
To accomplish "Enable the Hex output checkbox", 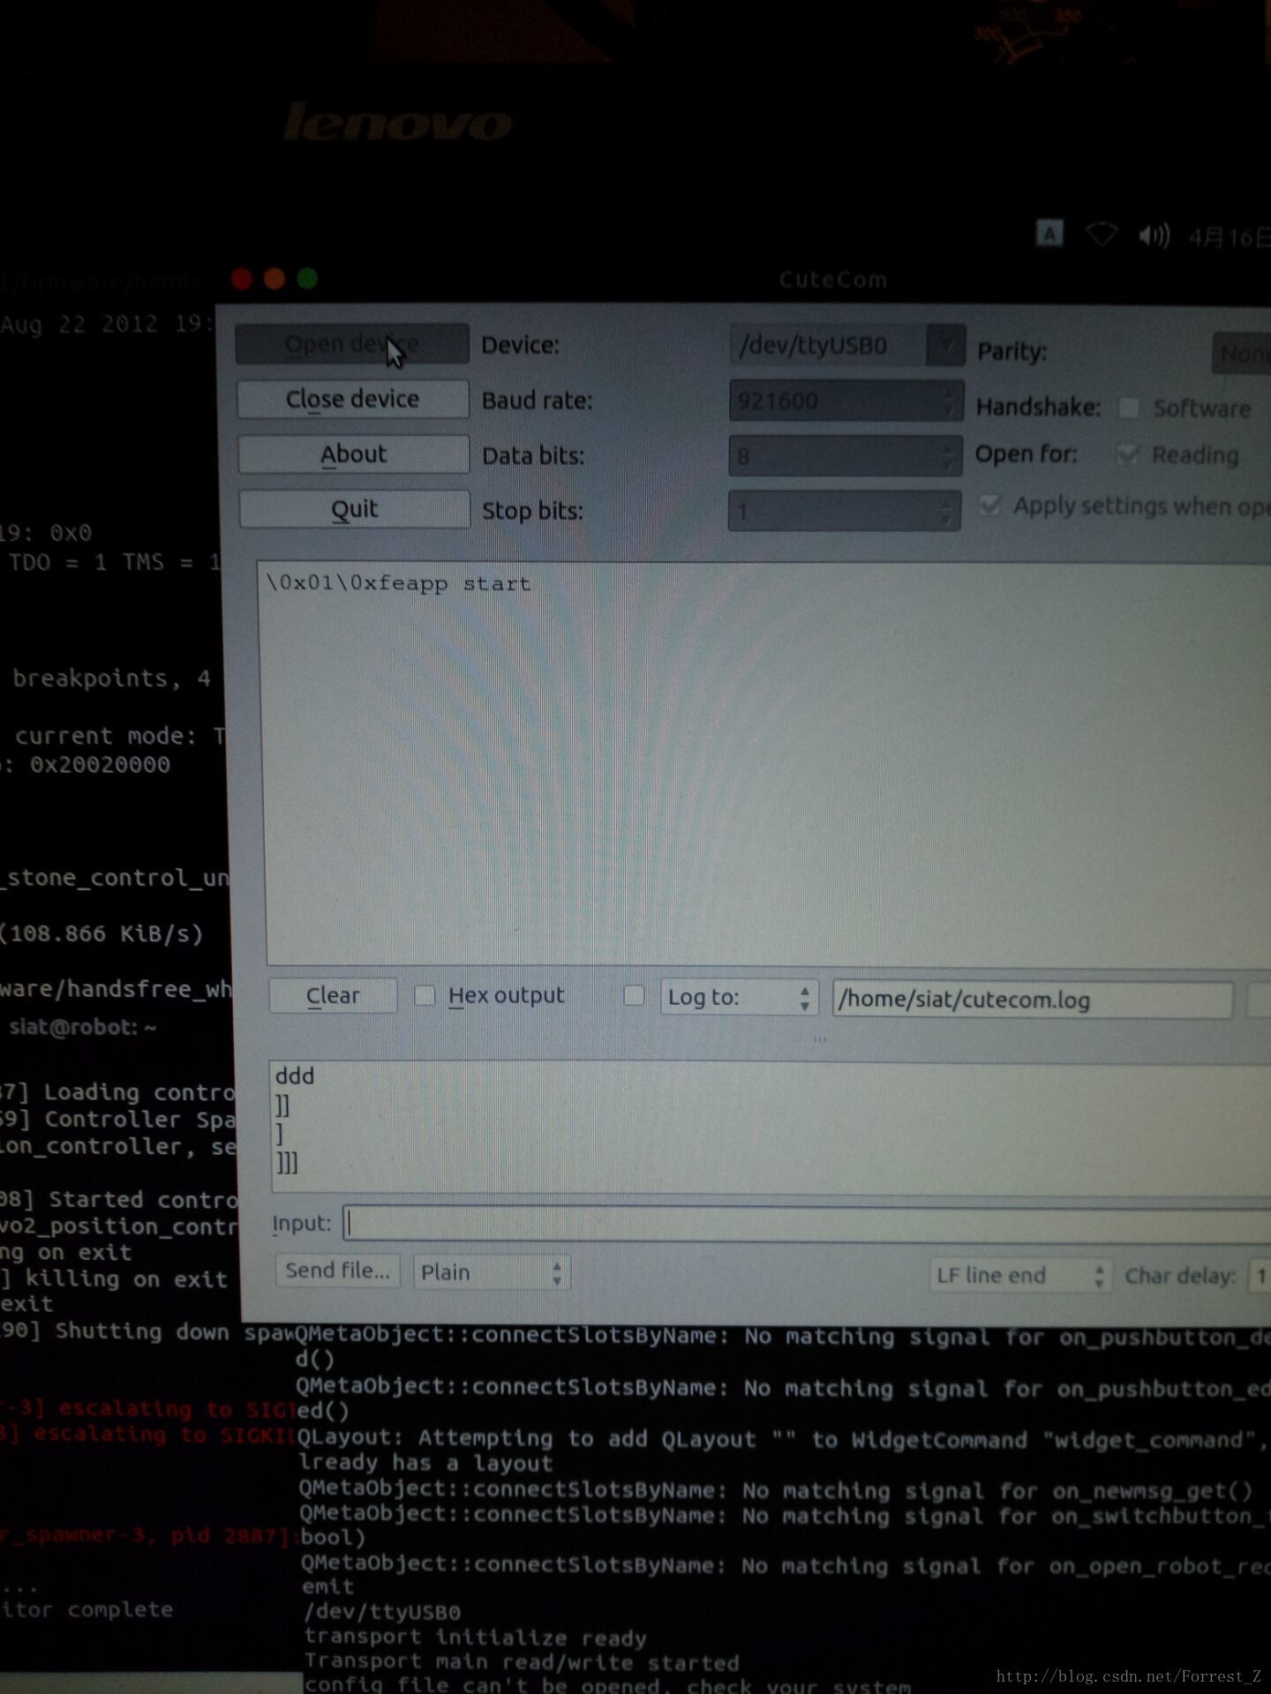I will pos(425,995).
